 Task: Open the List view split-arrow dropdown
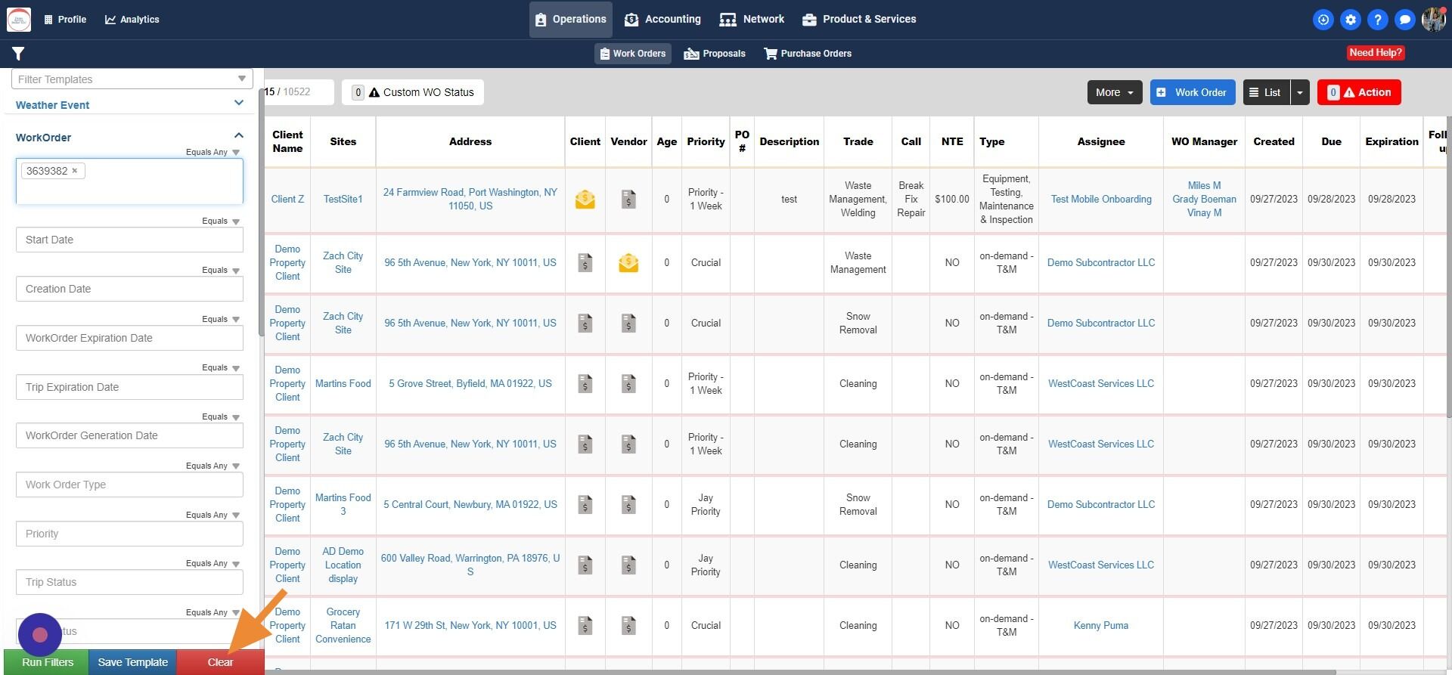click(x=1300, y=92)
